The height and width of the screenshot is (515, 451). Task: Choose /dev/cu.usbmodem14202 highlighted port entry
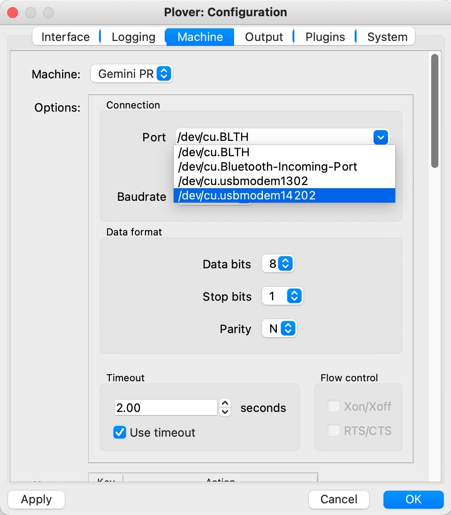[284, 195]
